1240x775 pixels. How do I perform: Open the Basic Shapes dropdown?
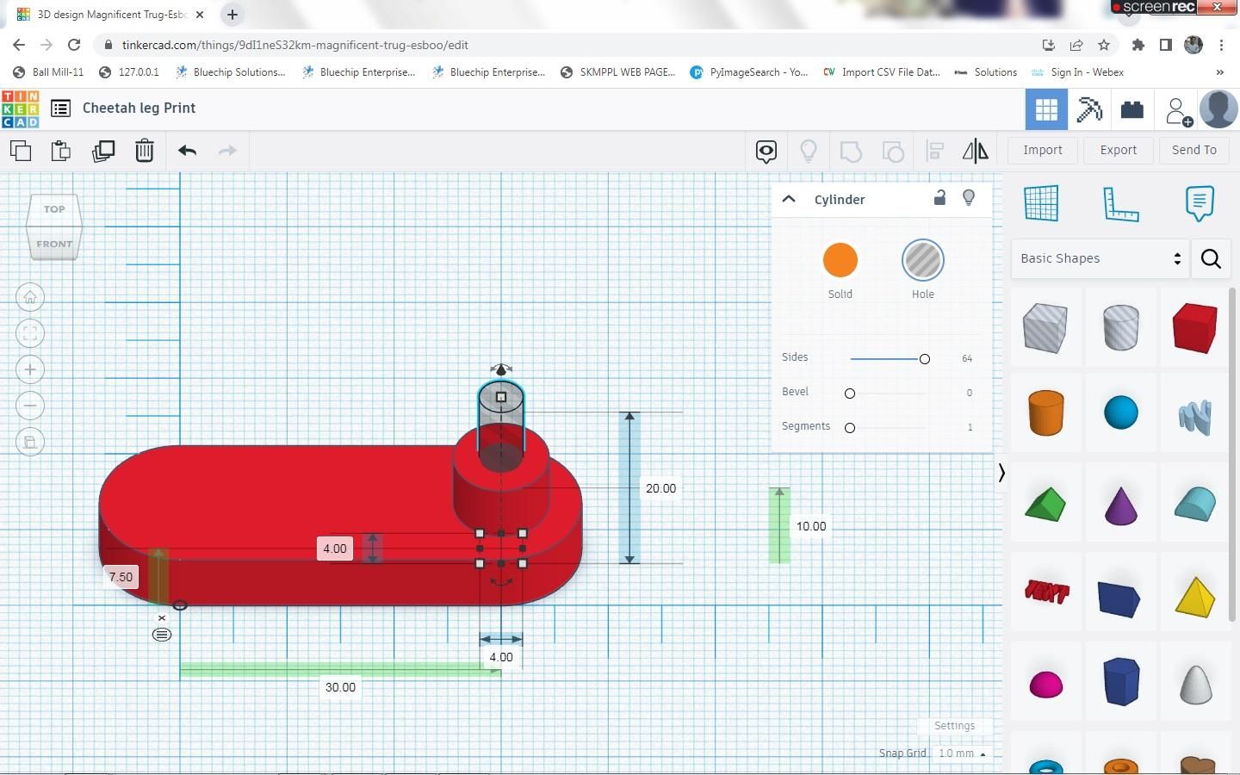(1100, 258)
